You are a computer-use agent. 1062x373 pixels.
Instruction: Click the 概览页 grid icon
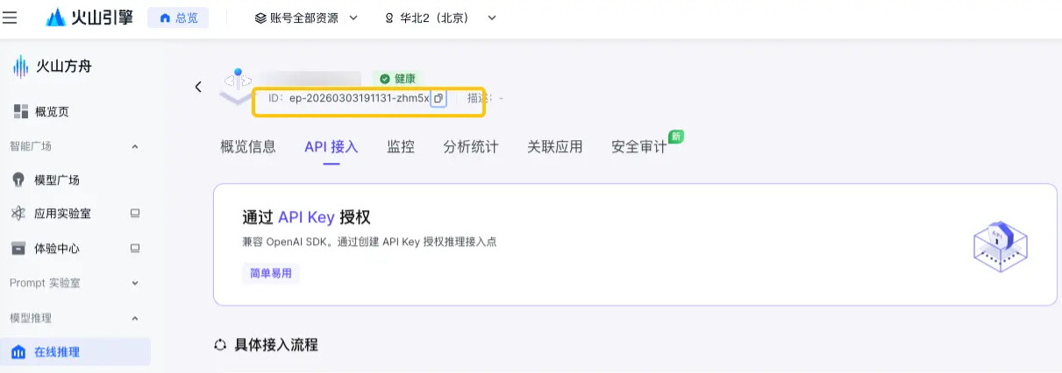pyautogui.click(x=21, y=111)
